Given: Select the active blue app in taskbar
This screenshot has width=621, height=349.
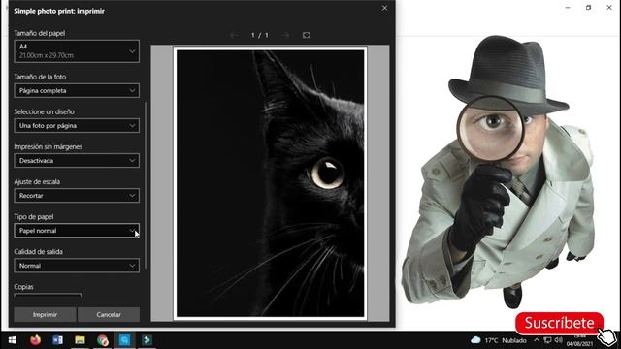Looking at the screenshot, I should [125, 340].
